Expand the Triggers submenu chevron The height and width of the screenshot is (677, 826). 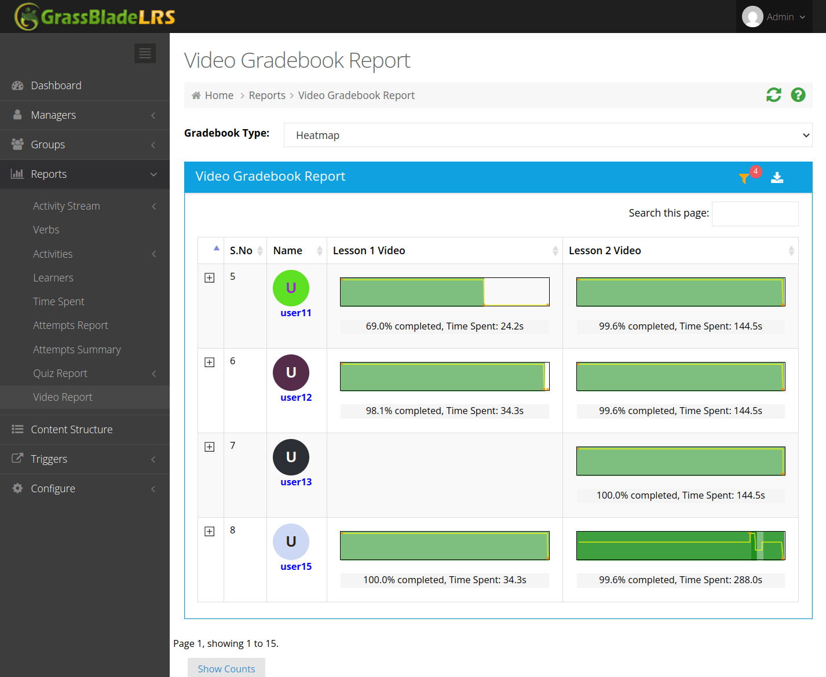153,459
